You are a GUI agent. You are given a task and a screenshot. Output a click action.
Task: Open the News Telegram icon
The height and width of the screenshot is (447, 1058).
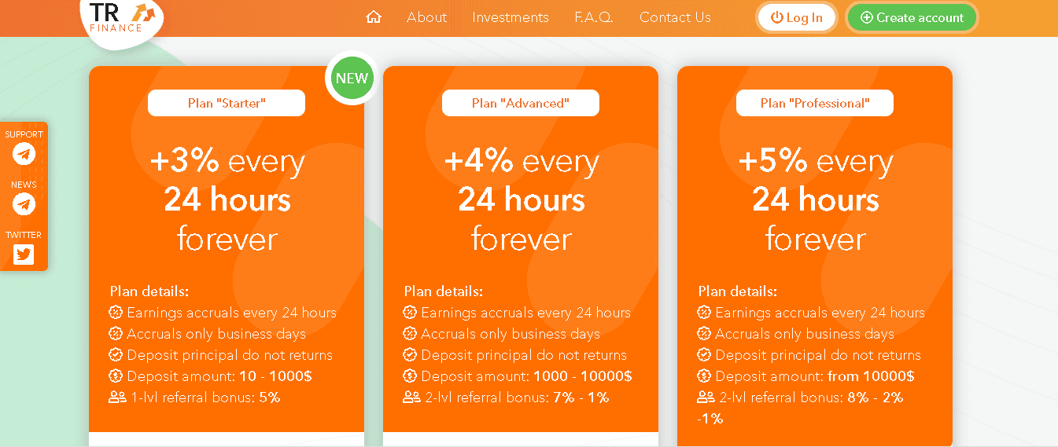[x=24, y=204]
